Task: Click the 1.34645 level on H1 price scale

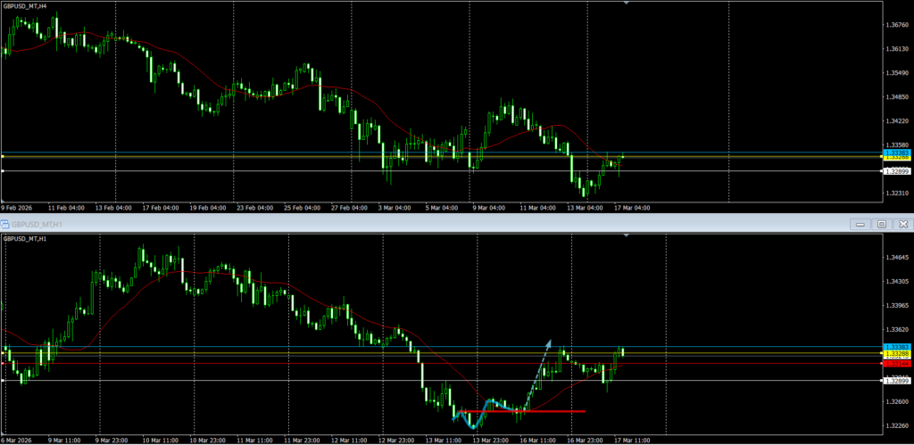Action: (x=895, y=258)
